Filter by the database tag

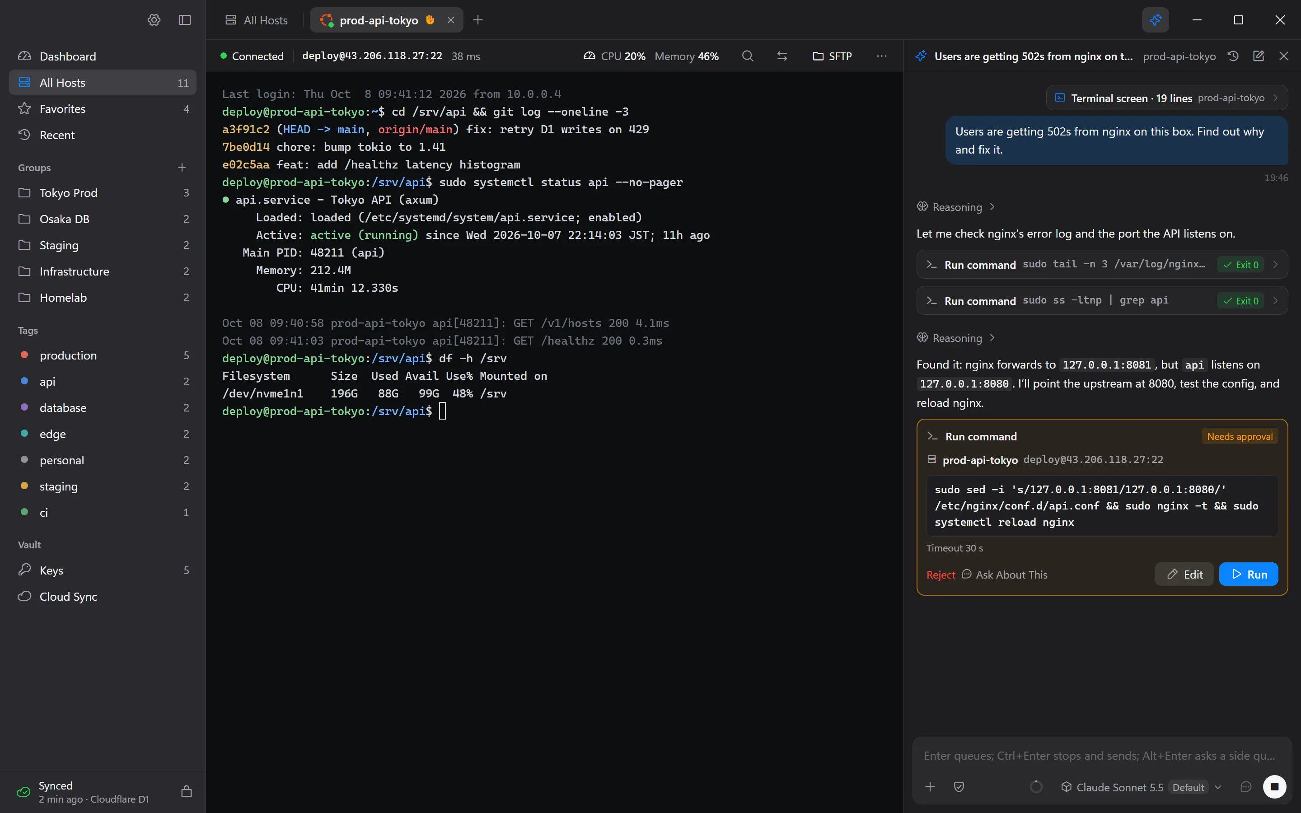pos(103,407)
